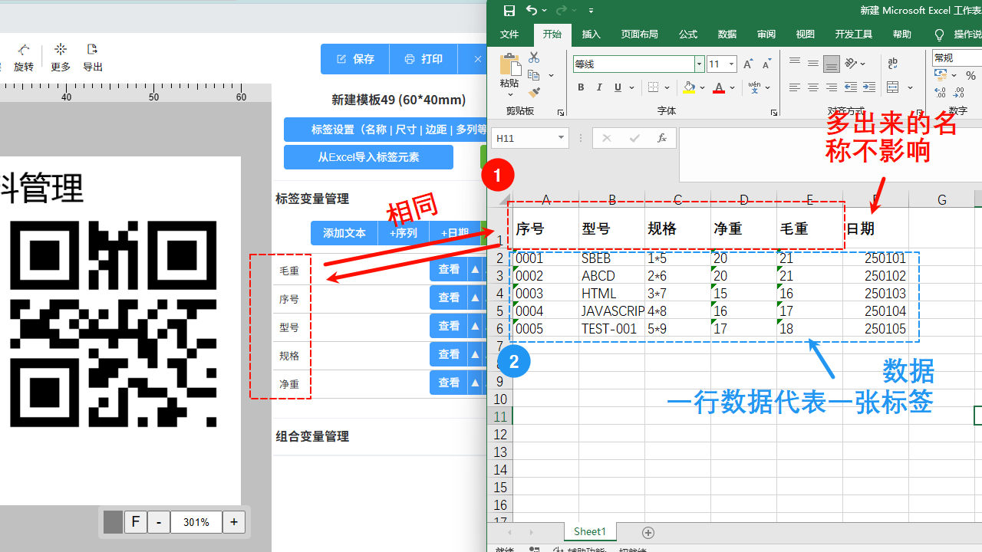The image size is (982, 552).
Task: Click 查看 for the 毛重 variable
Action: [449, 269]
